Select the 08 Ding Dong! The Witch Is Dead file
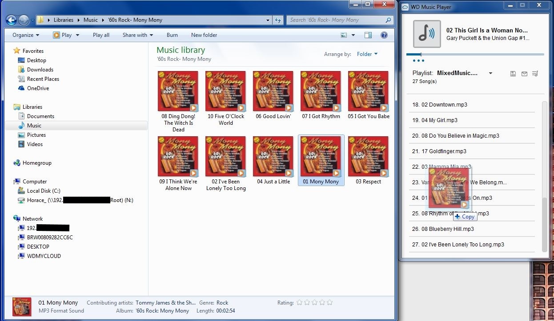 pyautogui.click(x=178, y=101)
